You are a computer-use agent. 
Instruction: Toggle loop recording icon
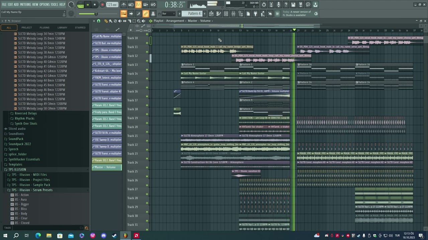[x=153, y=5]
